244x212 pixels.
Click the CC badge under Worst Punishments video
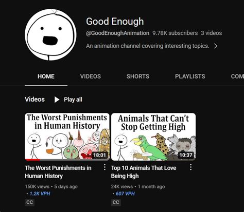(29, 202)
